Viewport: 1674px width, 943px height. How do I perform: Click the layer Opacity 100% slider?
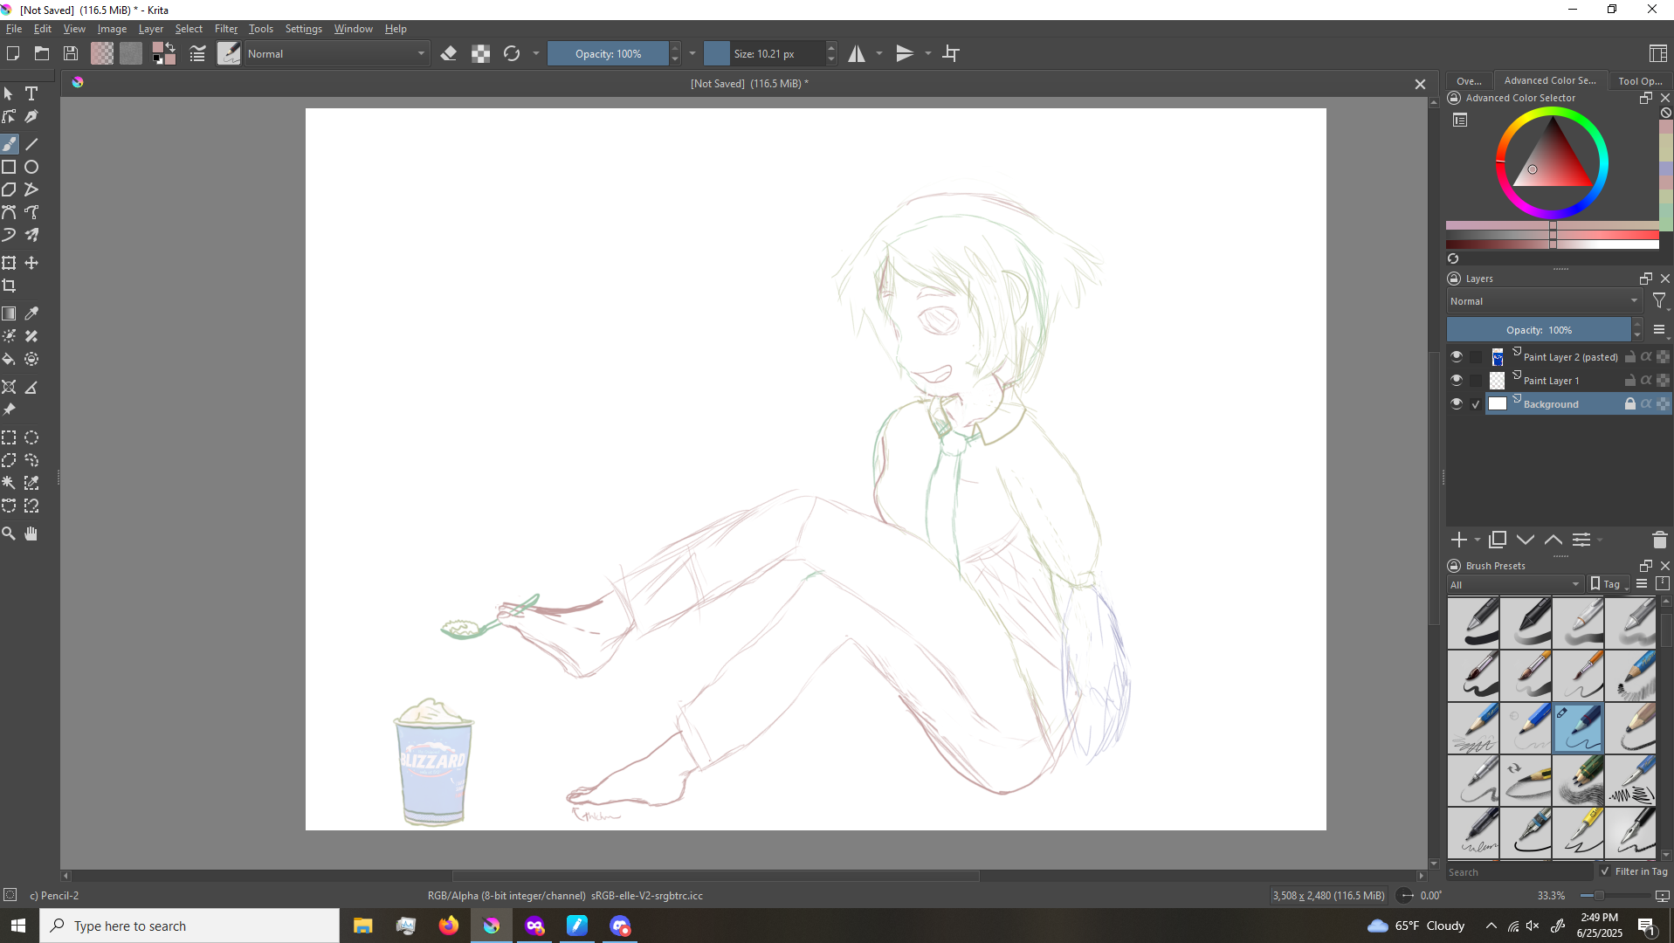click(1539, 330)
